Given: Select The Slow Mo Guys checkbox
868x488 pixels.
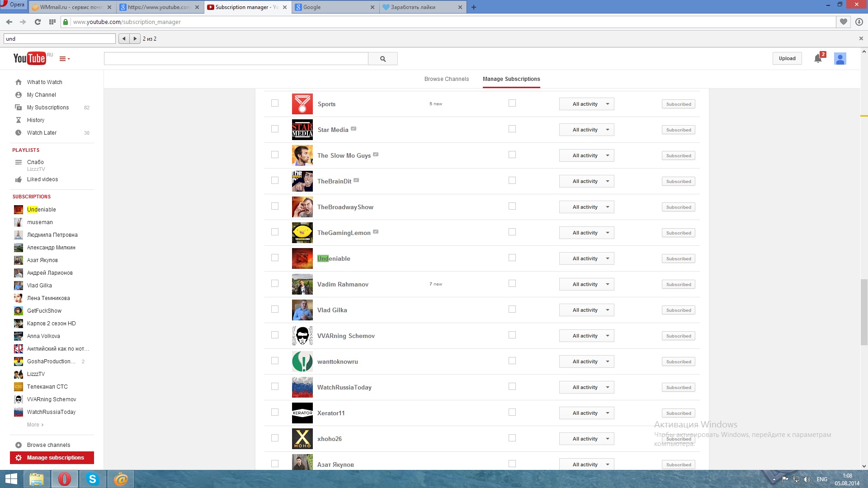Looking at the screenshot, I should pos(275,155).
